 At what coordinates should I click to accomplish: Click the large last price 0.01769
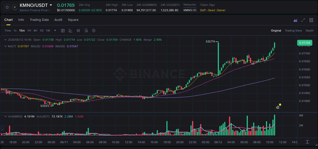66,5
